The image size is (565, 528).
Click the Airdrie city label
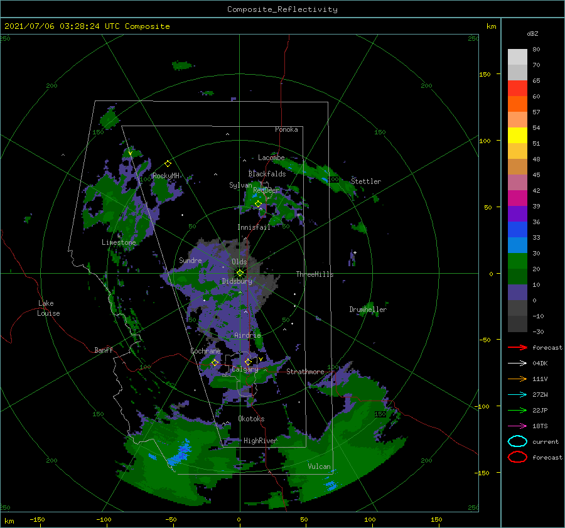point(247,335)
